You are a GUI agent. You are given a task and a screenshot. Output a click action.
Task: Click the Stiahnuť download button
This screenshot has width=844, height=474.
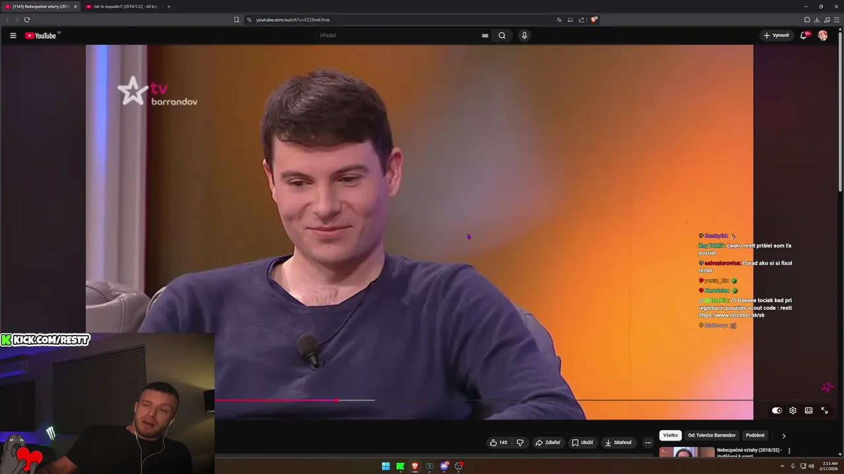click(618, 442)
